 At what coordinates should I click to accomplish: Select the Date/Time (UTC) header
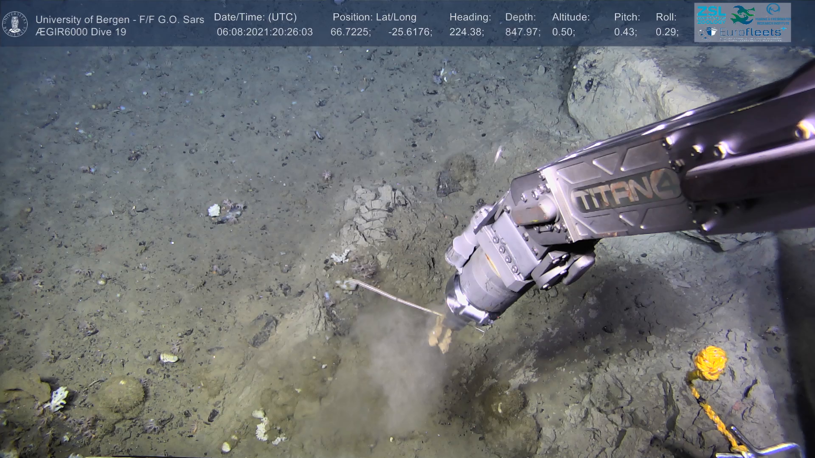point(255,17)
